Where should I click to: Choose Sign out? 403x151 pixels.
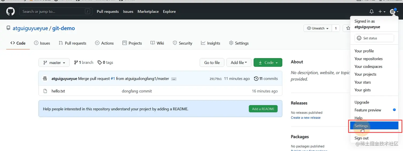coord(374,138)
